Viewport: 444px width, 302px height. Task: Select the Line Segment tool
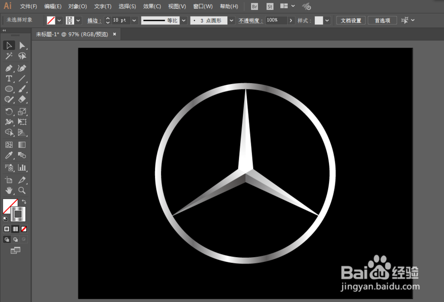pos(22,79)
